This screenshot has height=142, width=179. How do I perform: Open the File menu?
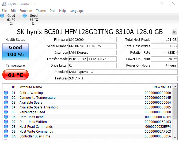[4, 11]
